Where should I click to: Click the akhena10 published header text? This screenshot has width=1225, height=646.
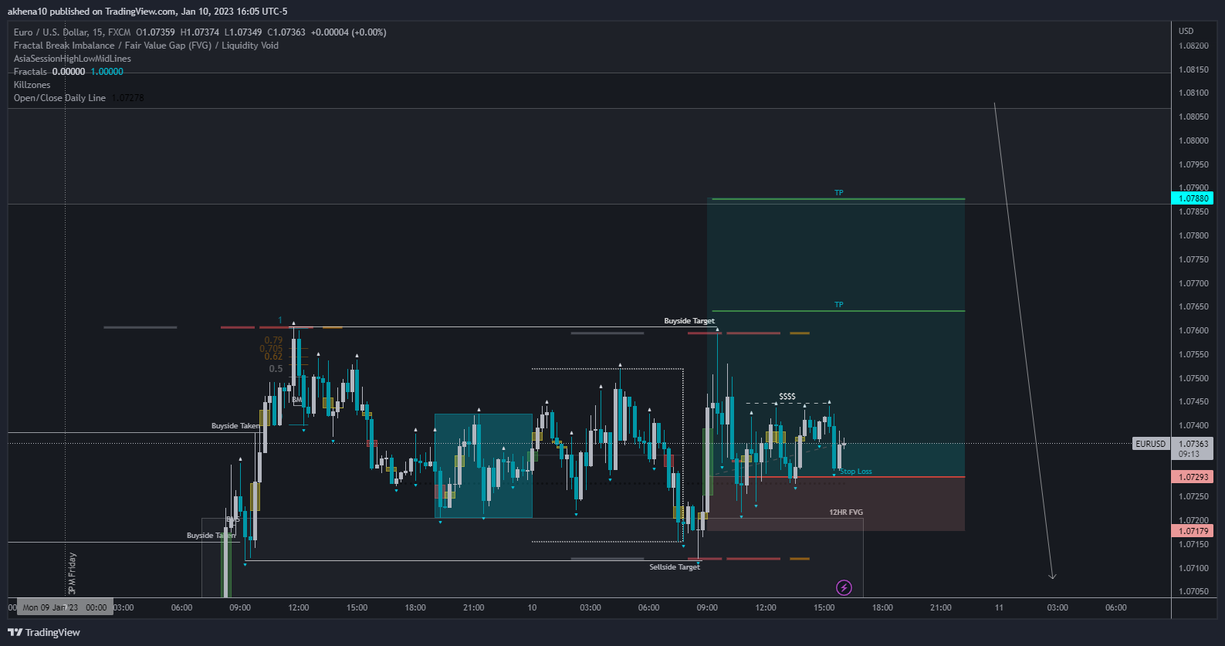click(x=147, y=11)
